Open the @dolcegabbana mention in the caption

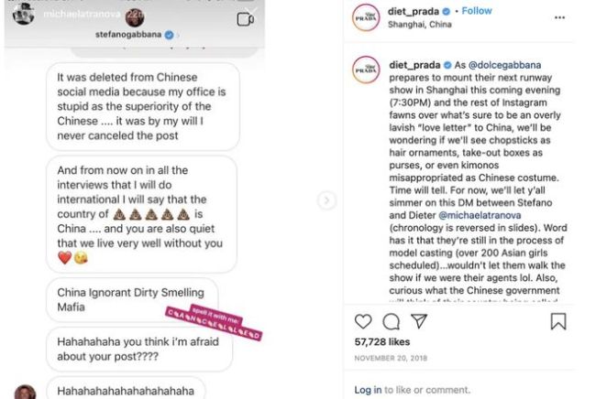(505, 65)
